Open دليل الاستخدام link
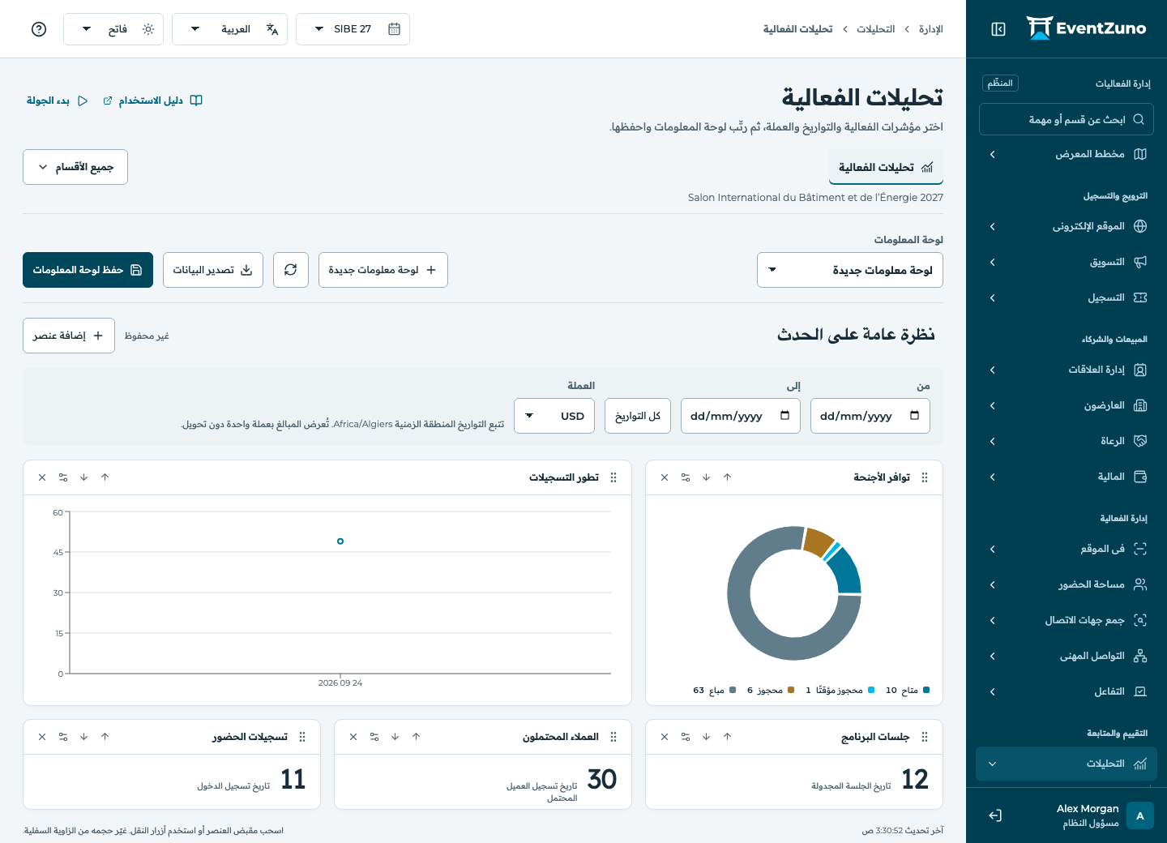 pyautogui.click(x=152, y=101)
